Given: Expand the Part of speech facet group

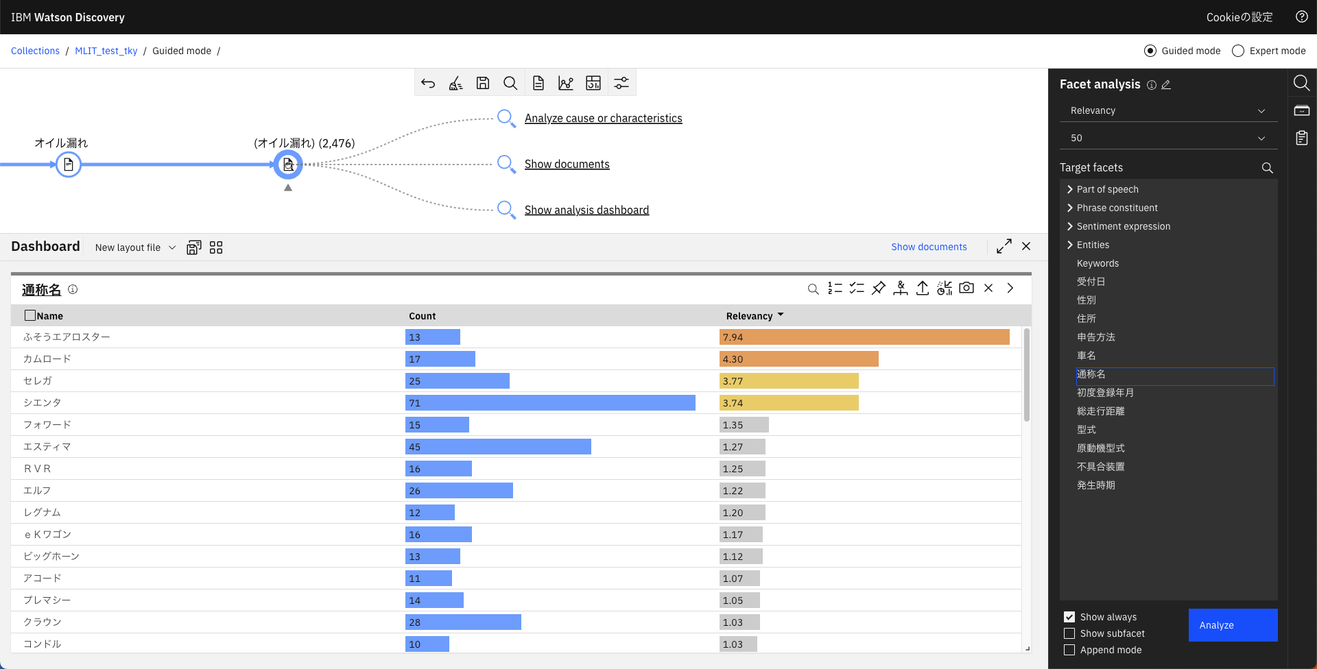Looking at the screenshot, I should tap(1070, 189).
